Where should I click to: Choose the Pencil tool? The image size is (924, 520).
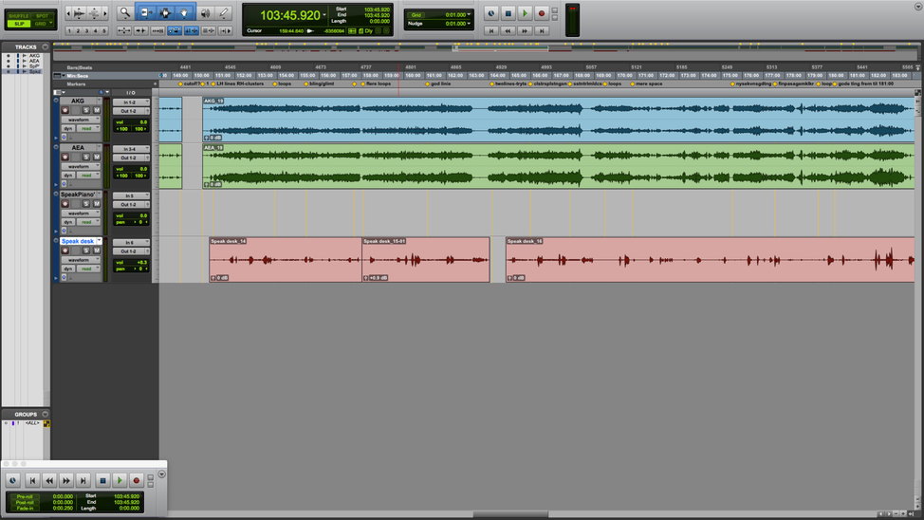click(224, 13)
